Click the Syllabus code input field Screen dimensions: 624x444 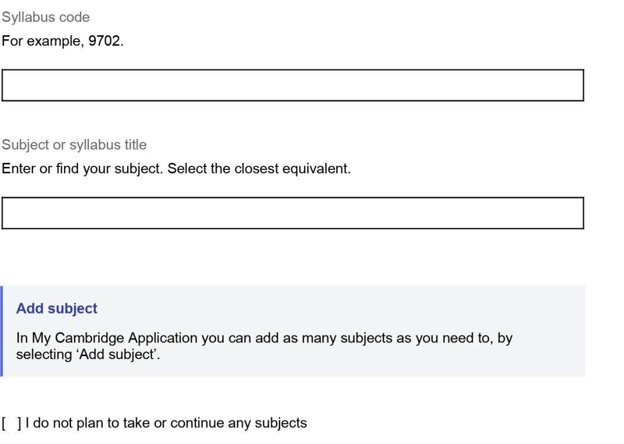[x=292, y=85]
